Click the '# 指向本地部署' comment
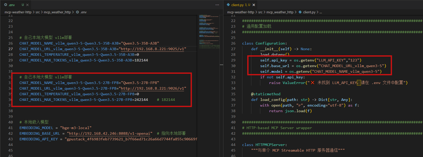Viewport: 423px width, 157px height. tap(171, 133)
